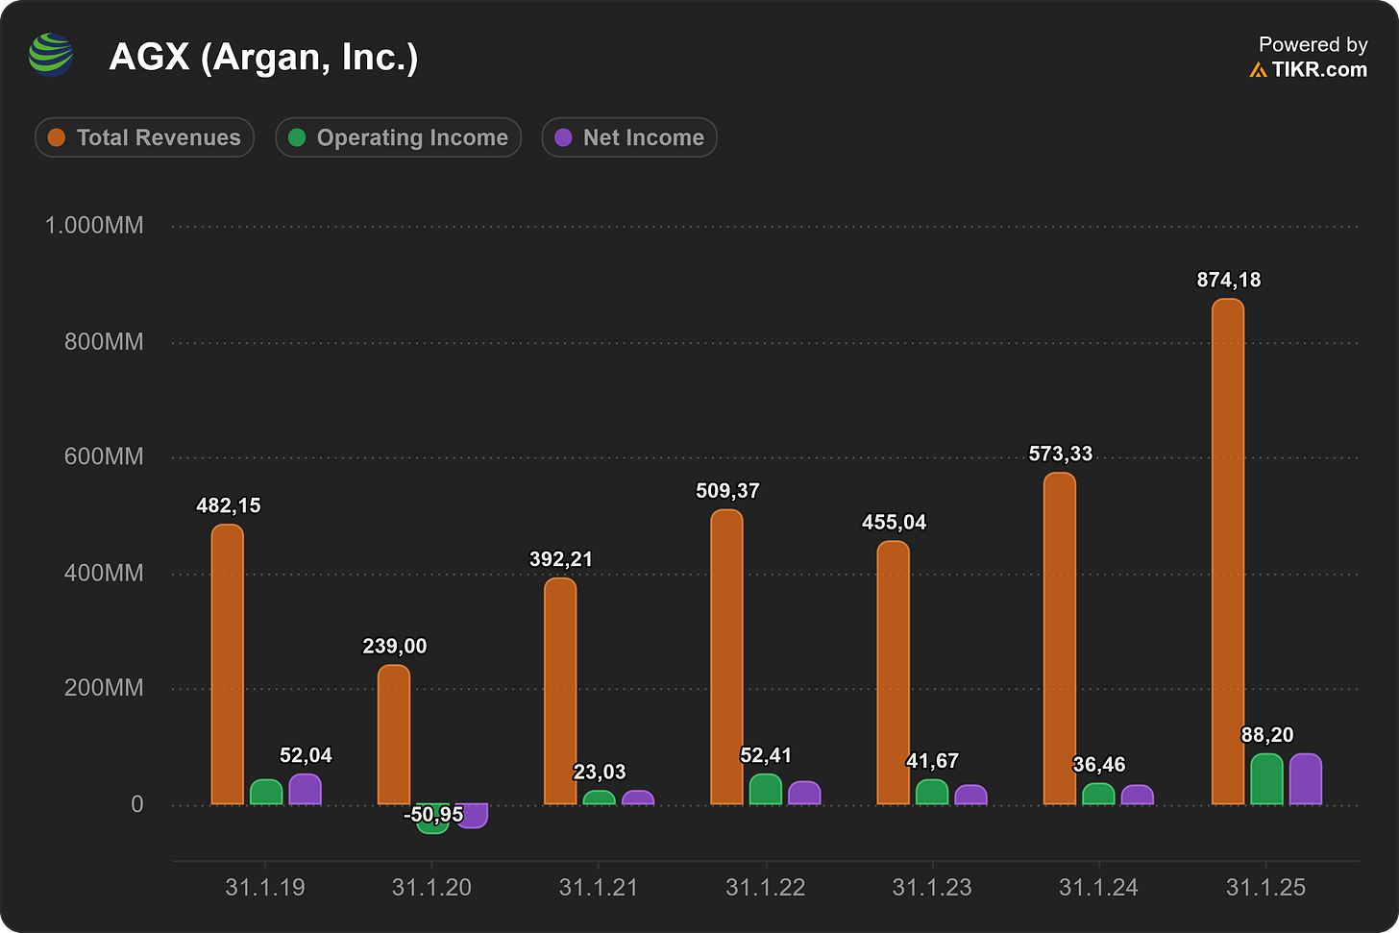This screenshot has height=933, width=1399.
Task: Click the green Operating Income legend dot
Action: click(297, 137)
